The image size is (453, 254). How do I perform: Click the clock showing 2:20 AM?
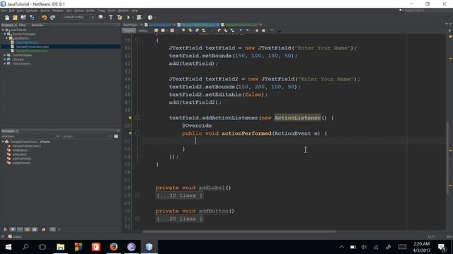[422, 244]
